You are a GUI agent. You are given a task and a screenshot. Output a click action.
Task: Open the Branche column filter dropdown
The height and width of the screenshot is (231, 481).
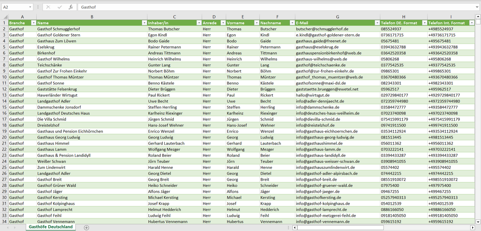click(x=33, y=23)
